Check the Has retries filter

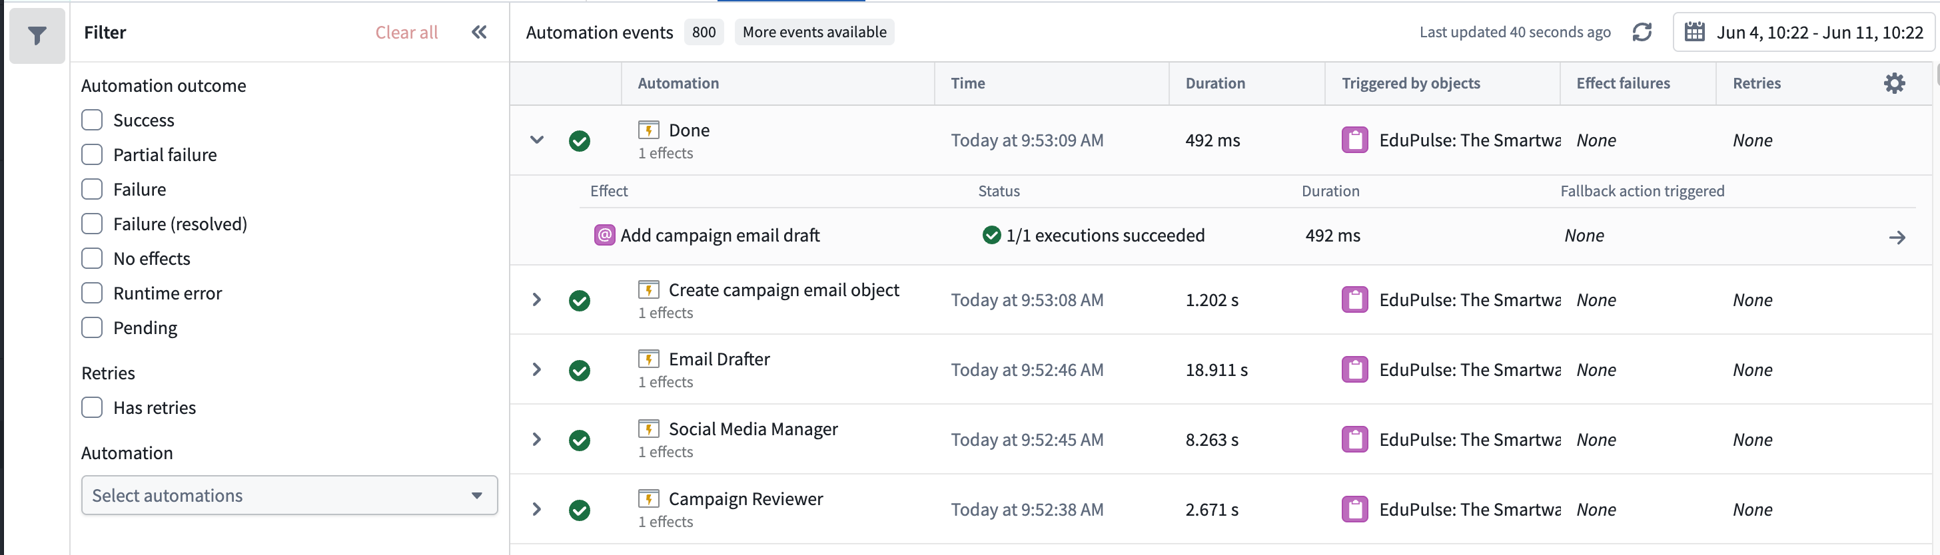click(x=92, y=408)
